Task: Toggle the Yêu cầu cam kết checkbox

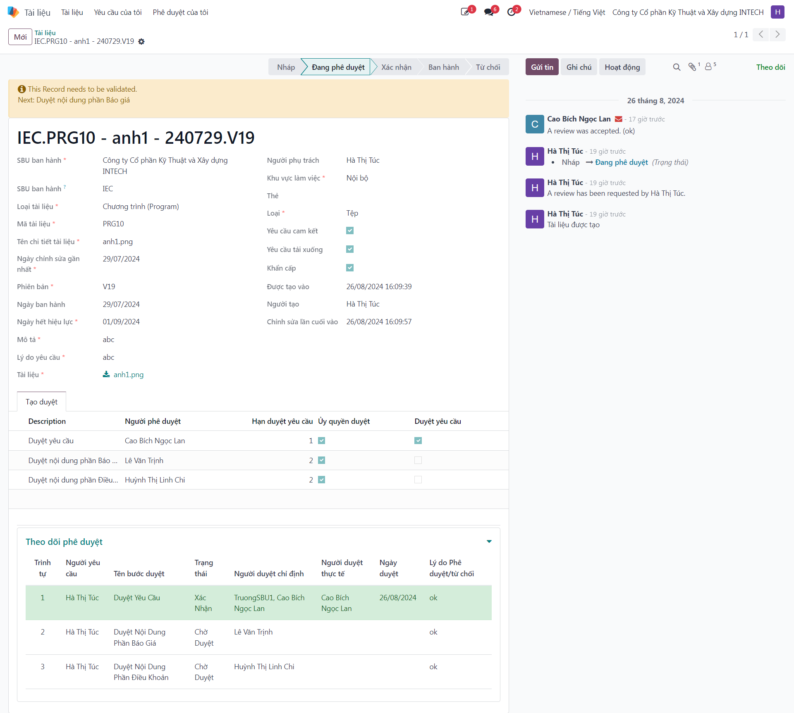Action: click(x=350, y=231)
